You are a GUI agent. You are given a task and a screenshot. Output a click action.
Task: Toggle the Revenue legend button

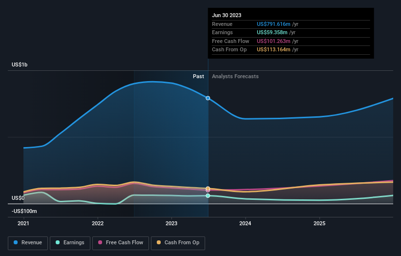(x=28, y=243)
